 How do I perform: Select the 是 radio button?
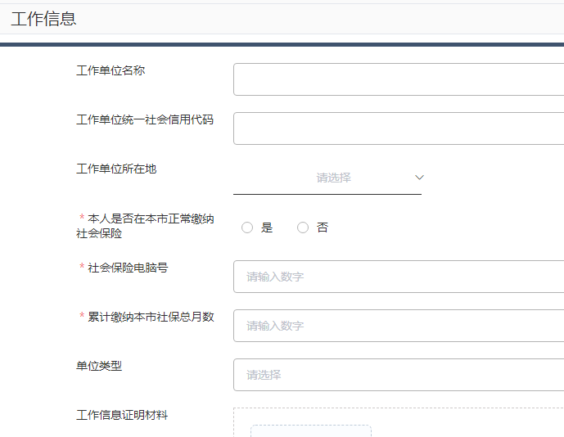click(247, 228)
